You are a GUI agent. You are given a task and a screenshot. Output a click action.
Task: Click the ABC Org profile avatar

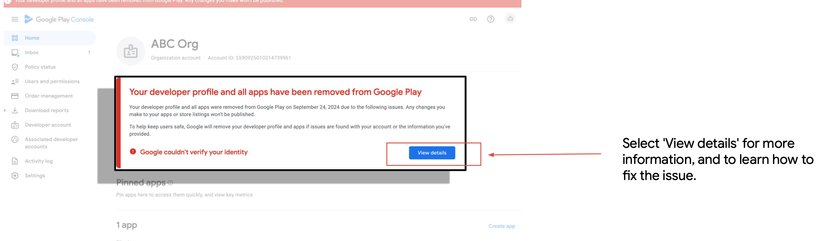pos(131,51)
